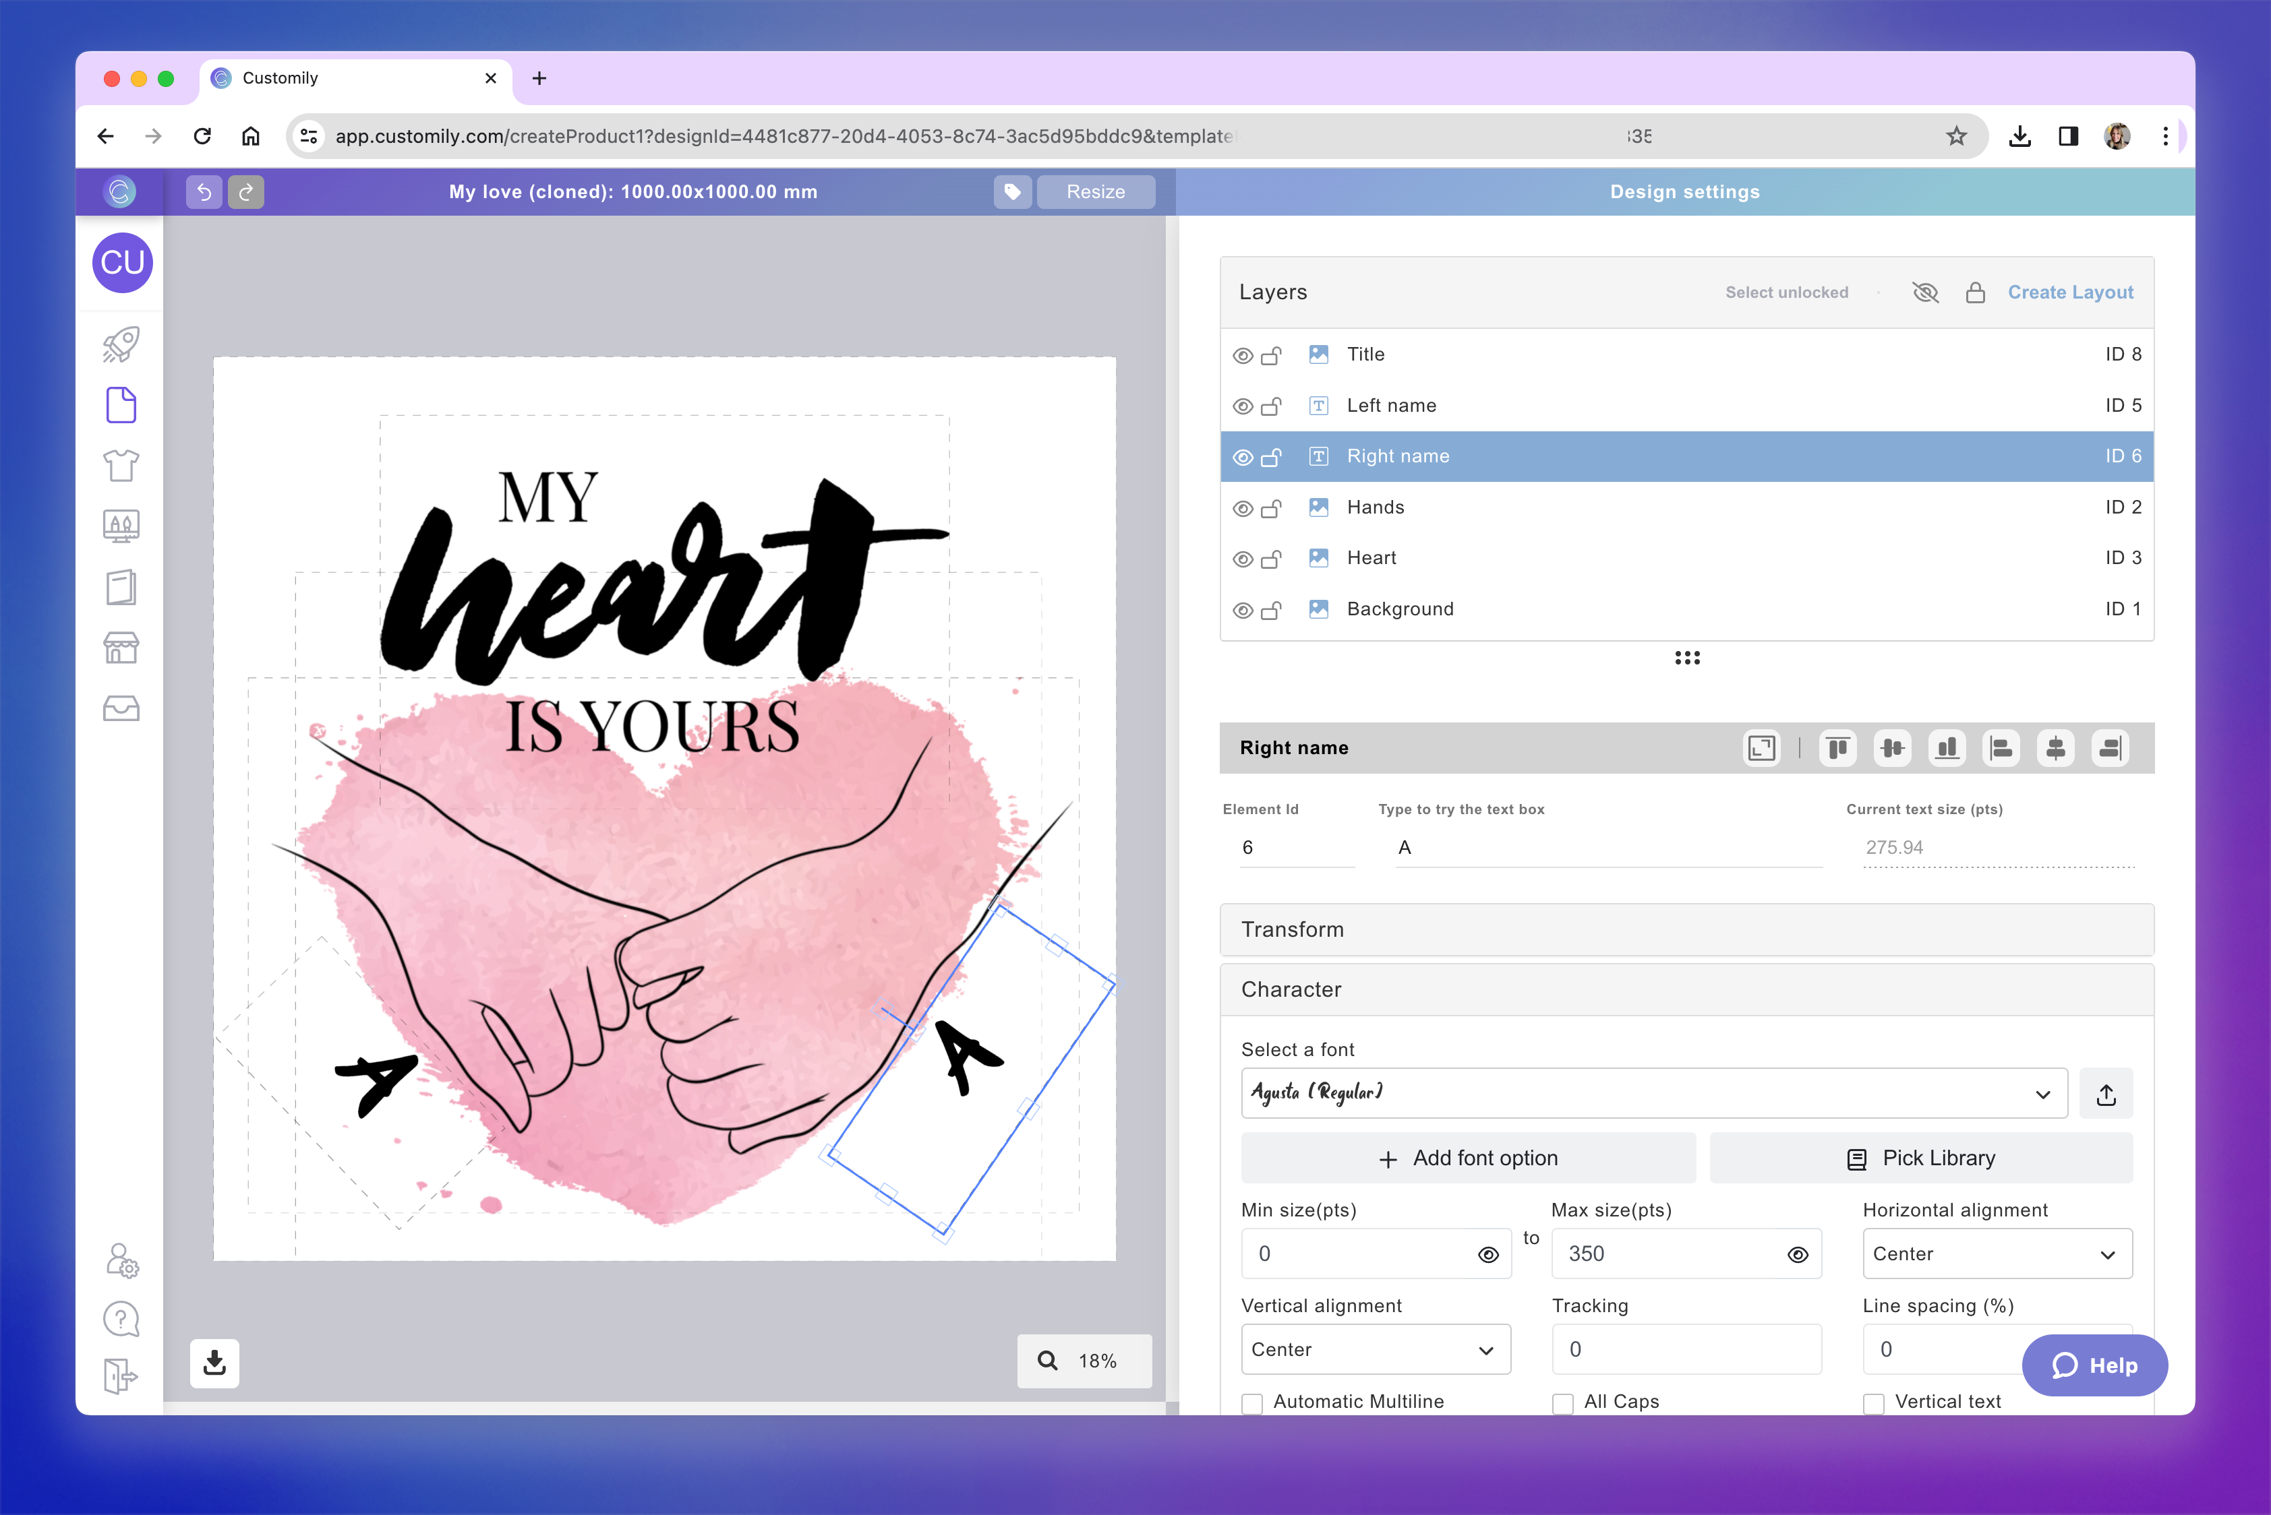Select the rocket launch icon in sidebar

(x=120, y=344)
